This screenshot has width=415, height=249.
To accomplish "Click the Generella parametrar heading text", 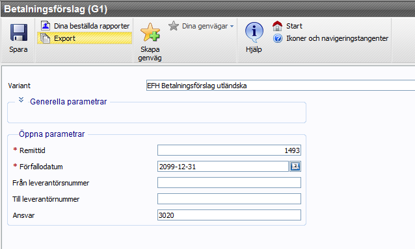I will click(68, 102).
